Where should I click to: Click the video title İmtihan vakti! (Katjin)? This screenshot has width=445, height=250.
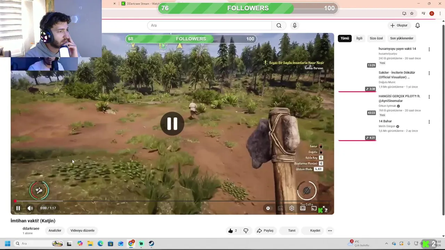click(33, 221)
